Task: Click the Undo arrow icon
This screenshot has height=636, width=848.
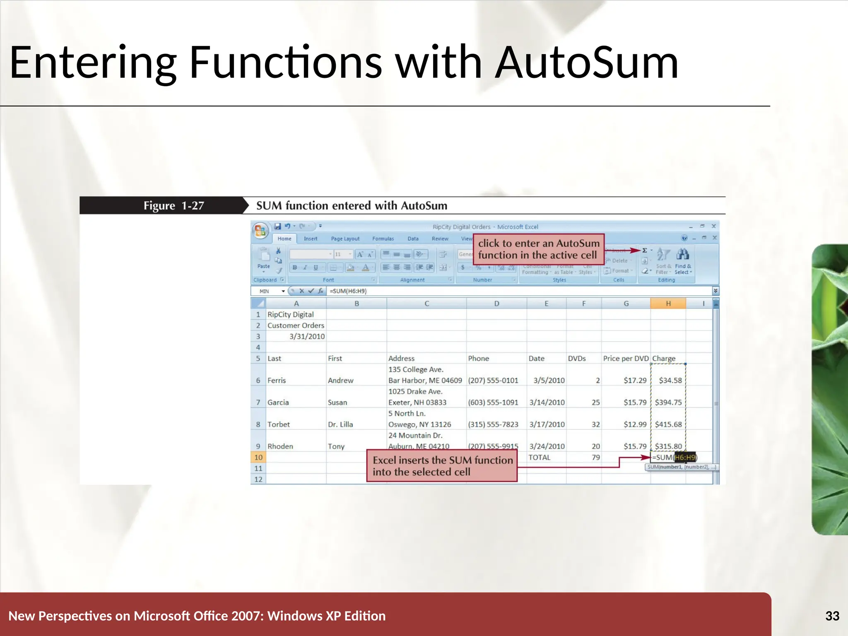Action: click(287, 226)
